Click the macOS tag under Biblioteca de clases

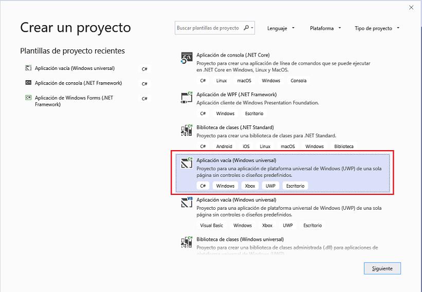coord(288,147)
